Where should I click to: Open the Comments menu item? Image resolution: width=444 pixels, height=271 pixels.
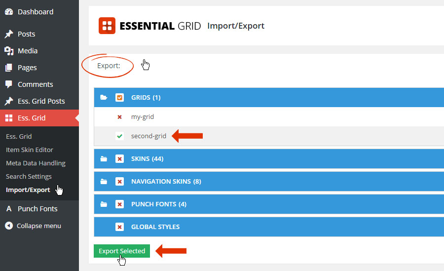pyautogui.click(x=35, y=84)
